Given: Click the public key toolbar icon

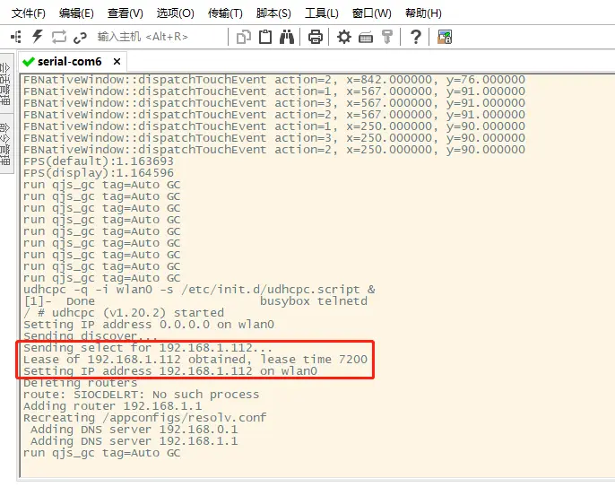Looking at the screenshot, I should tap(387, 37).
